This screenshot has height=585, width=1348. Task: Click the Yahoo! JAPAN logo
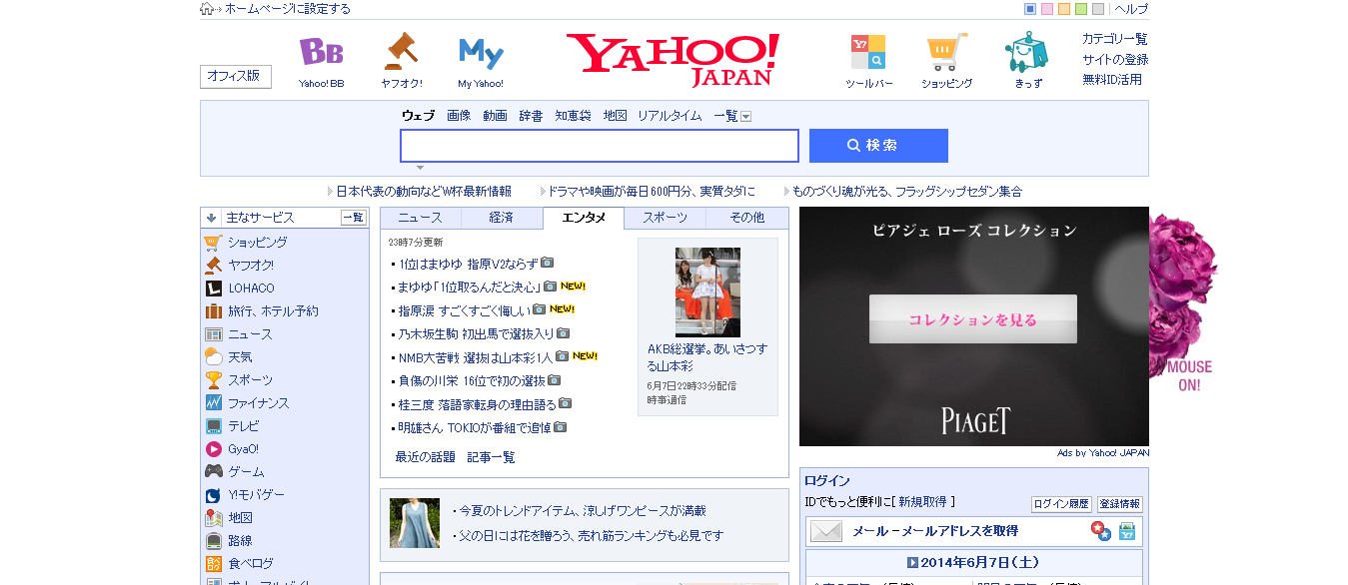pyautogui.click(x=674, y=59)
